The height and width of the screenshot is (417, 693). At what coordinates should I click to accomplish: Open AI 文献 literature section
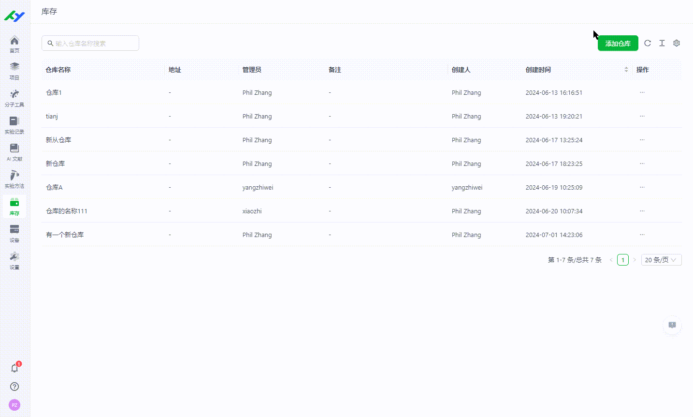tap(14, 152)
